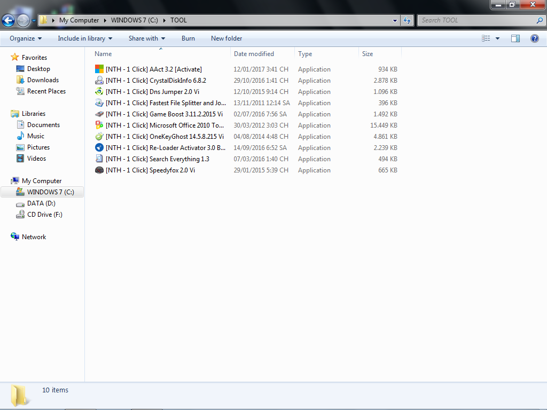This screenshot has width=547, height=410.
Task: Click the Search Everything 1.3 icon
Action: 99,159
